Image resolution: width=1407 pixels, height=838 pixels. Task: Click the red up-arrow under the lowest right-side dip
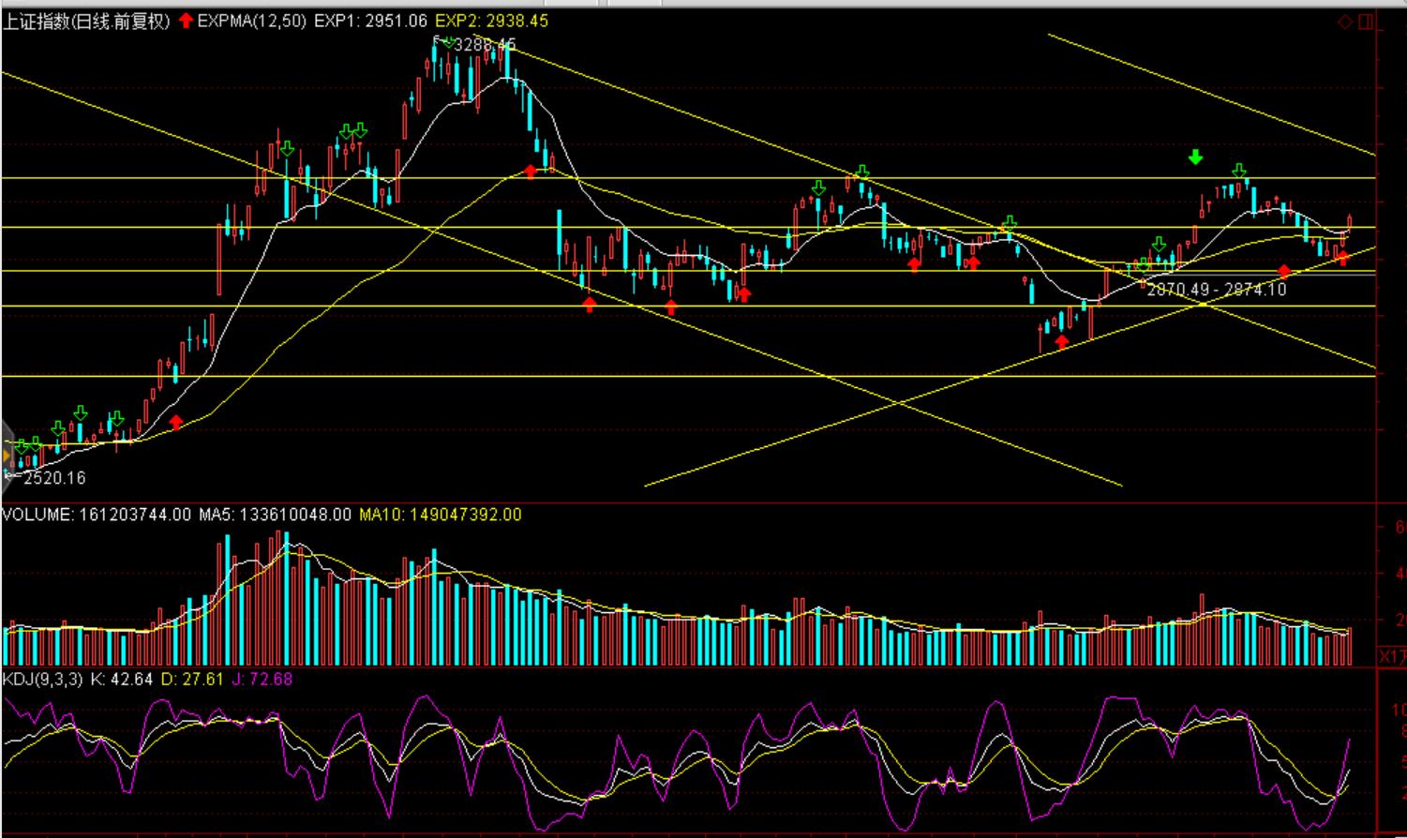click(1061, 342)
